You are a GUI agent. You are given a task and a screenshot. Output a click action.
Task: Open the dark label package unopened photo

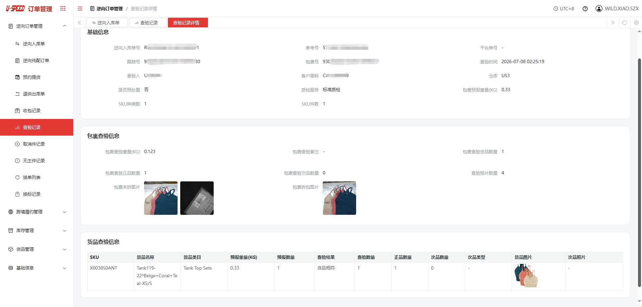(x=197, y=198)
